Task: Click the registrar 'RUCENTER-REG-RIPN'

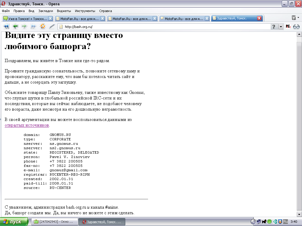Action: 70,175
